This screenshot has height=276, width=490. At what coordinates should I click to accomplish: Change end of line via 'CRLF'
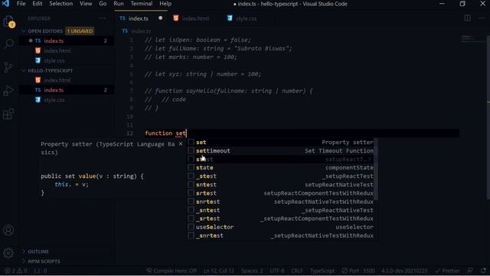[297, 271]
